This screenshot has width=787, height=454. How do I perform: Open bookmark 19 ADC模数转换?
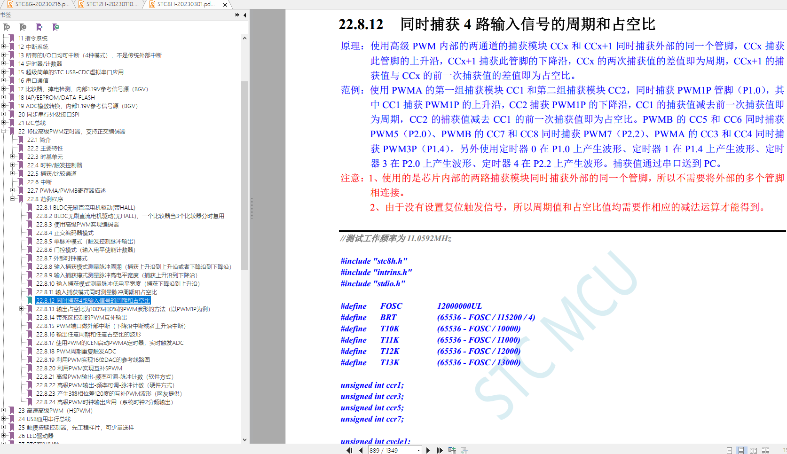78,106
